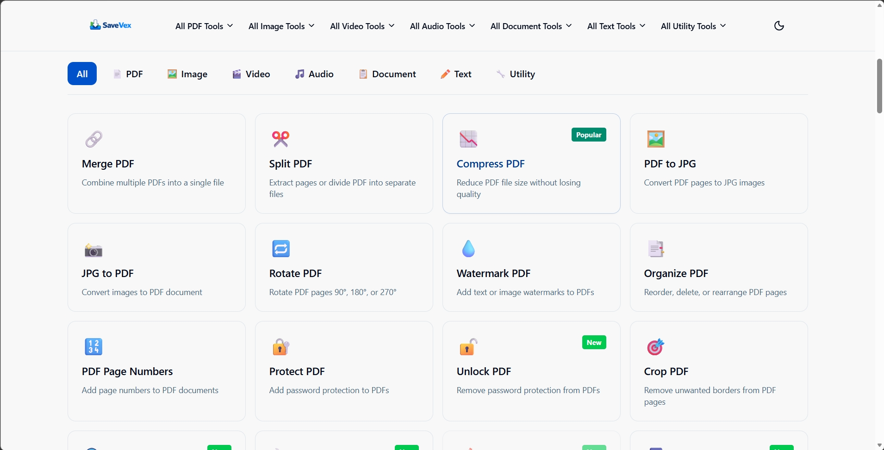
Task: Click the scrollbar down arrow
Action: click(x=879, y=445)
